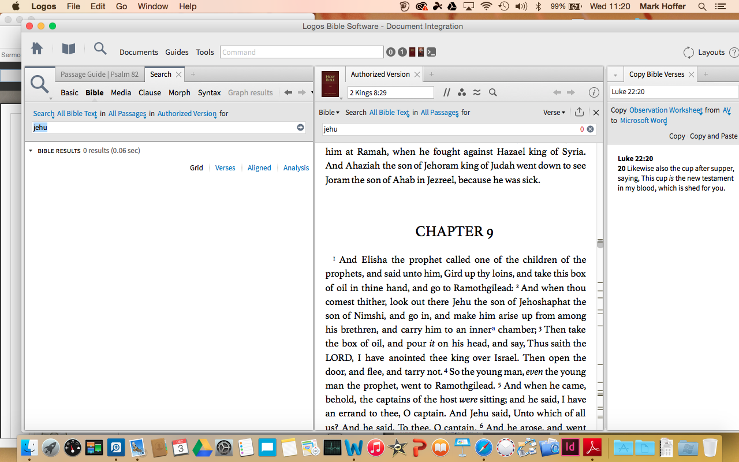Toggle parallel resources double-slash icon
739x462 pixels.
tap(447, 92)
